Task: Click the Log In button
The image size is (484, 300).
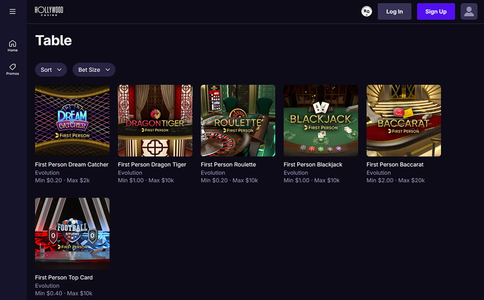Action: 394,12
